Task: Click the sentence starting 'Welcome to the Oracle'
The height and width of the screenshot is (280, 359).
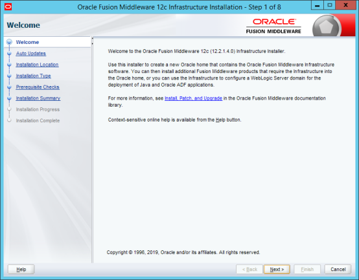Action: coord(196,51)
